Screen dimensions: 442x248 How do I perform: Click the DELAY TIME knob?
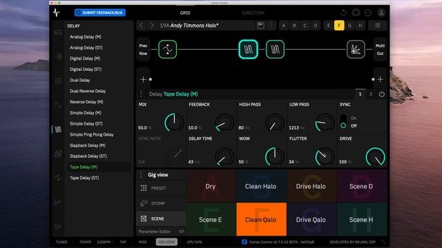[x=224, y=156]
